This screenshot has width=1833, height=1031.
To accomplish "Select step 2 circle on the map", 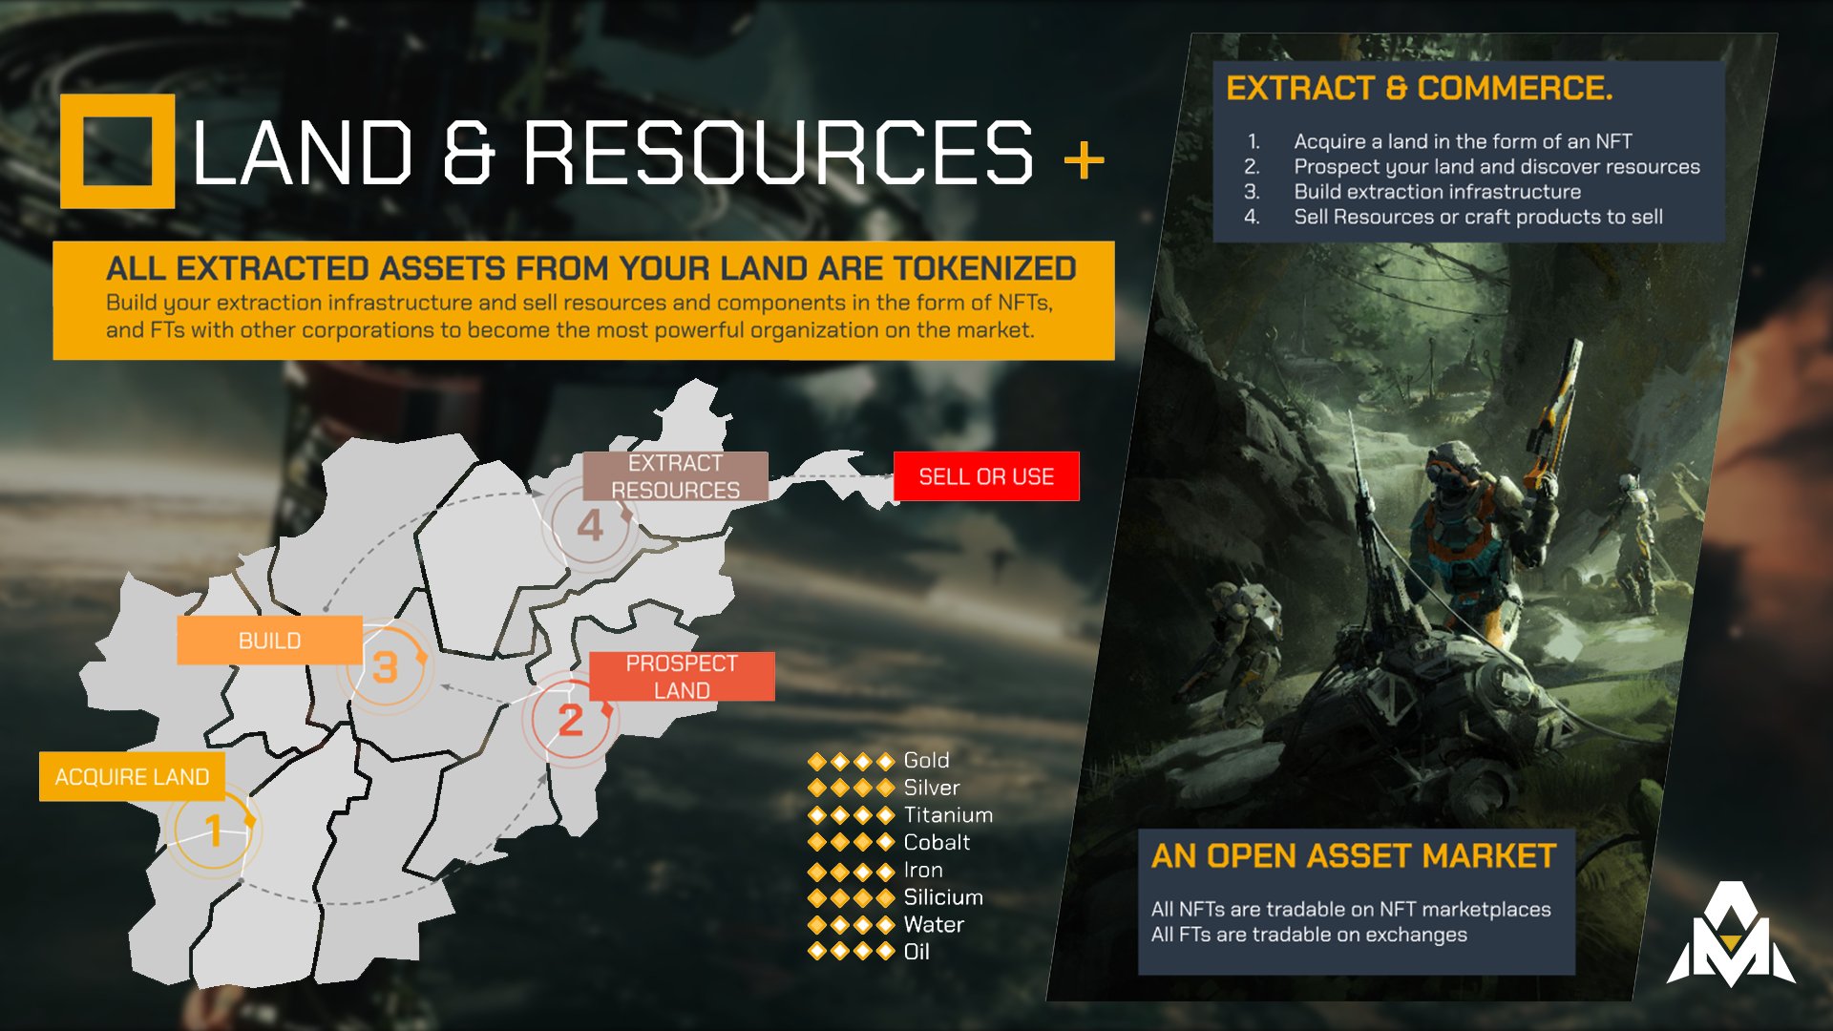I will [570, 720].
